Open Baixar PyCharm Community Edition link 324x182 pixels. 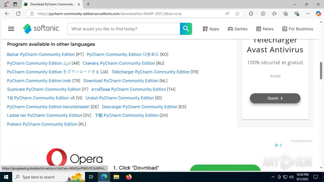41,54
